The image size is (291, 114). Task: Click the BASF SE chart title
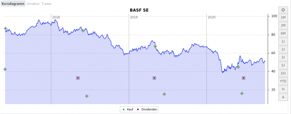(139, 10)
